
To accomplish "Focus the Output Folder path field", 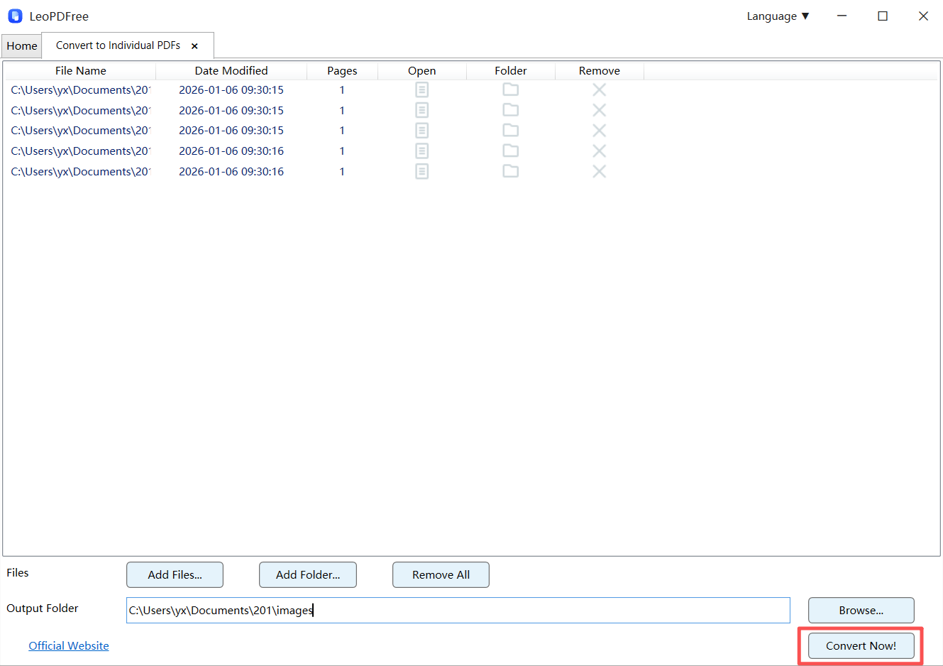I will tap(458, 611).
